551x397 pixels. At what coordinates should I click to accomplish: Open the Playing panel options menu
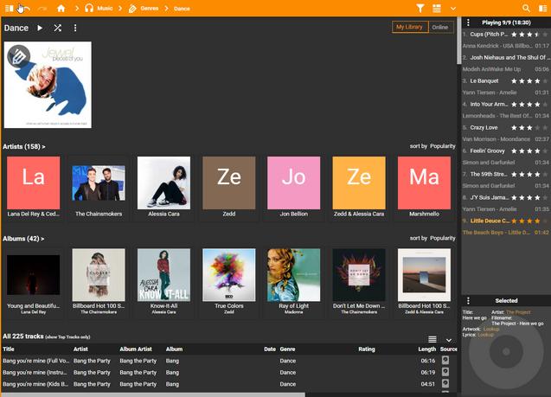pos(469,22)
